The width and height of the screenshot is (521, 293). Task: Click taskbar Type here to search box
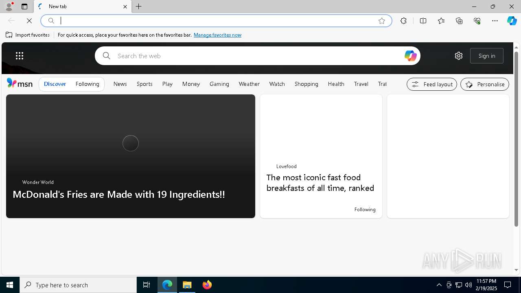coord(78,285)
